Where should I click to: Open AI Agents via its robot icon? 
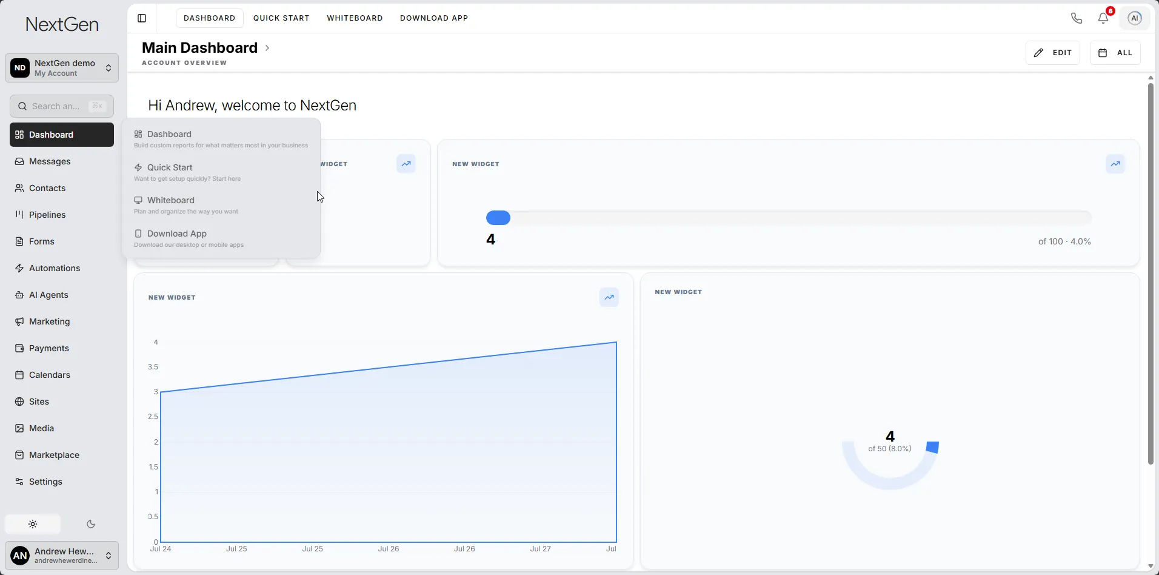19,295
